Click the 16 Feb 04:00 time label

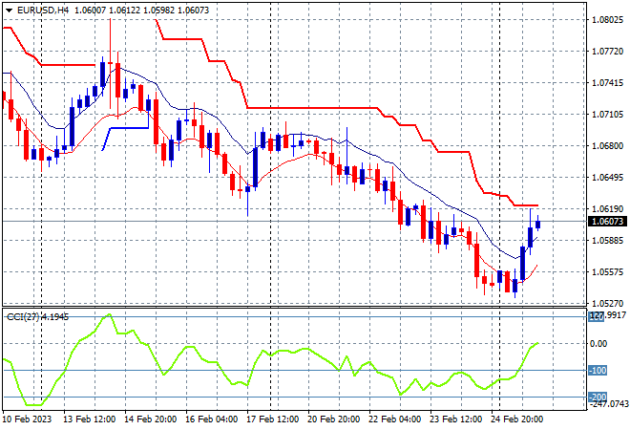211,419
